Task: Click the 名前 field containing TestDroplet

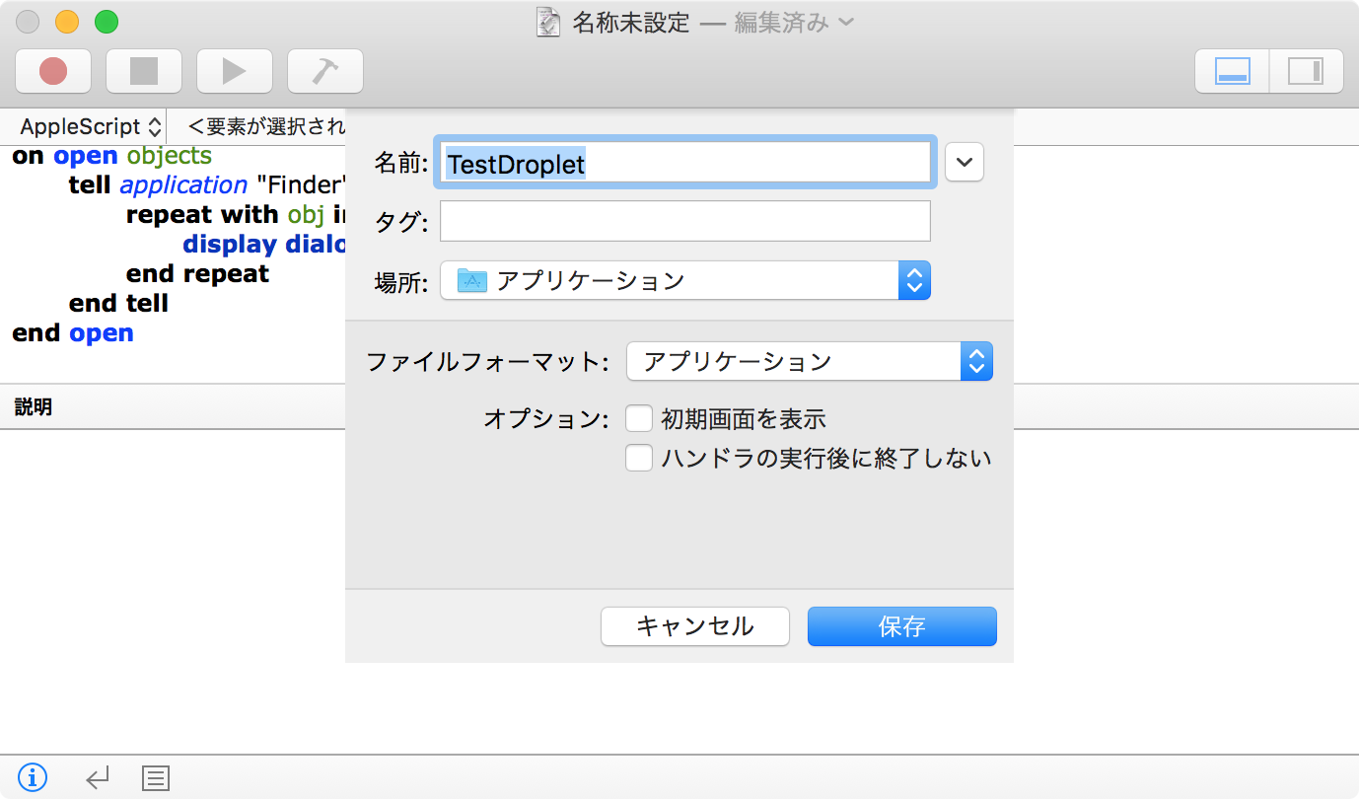Action: click(685, 163)
